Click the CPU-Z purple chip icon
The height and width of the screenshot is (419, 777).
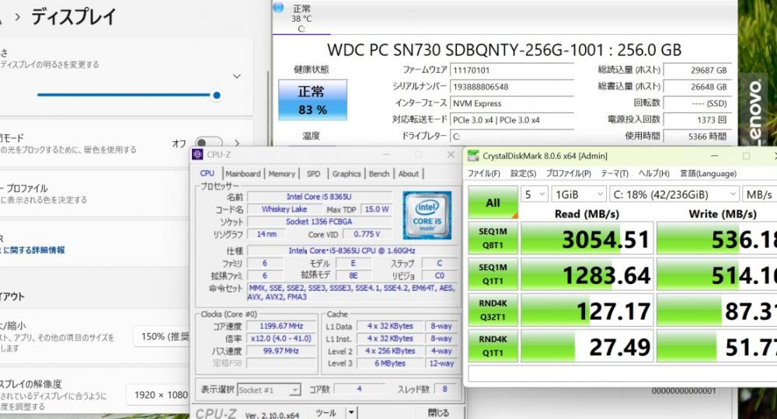click(197, 154)
